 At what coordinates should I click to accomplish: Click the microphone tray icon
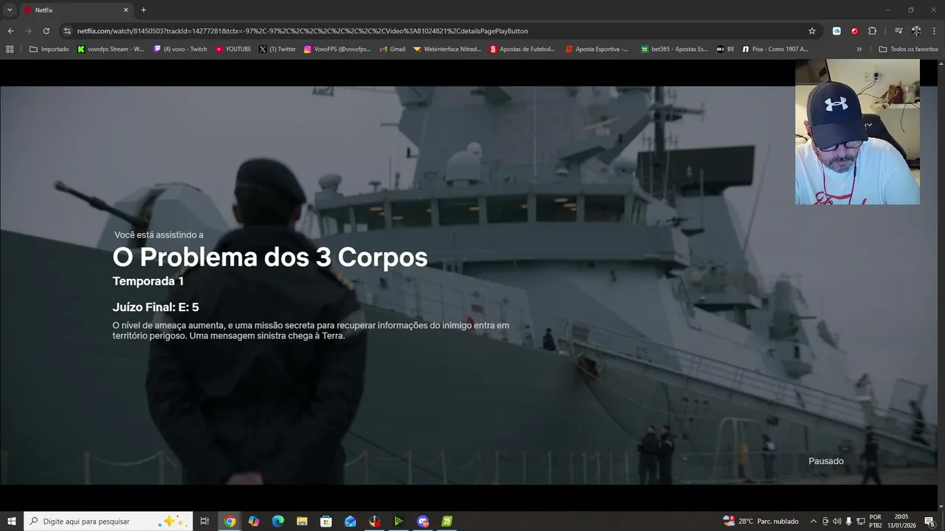pyautogui.click(x=849, y=521)
